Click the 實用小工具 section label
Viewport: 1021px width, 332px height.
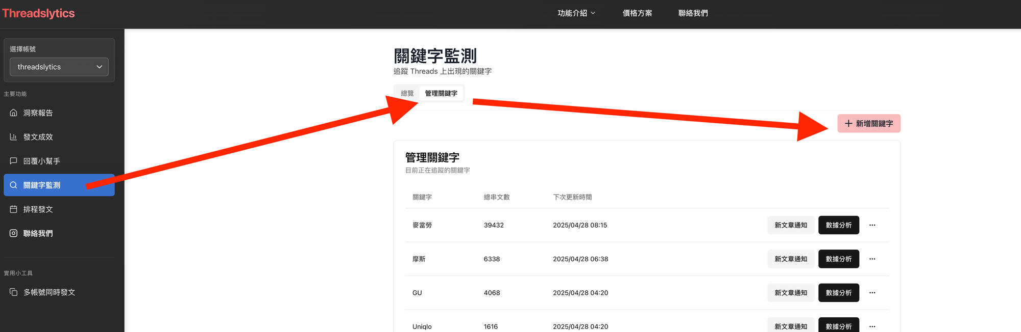[x=18, y=273]
